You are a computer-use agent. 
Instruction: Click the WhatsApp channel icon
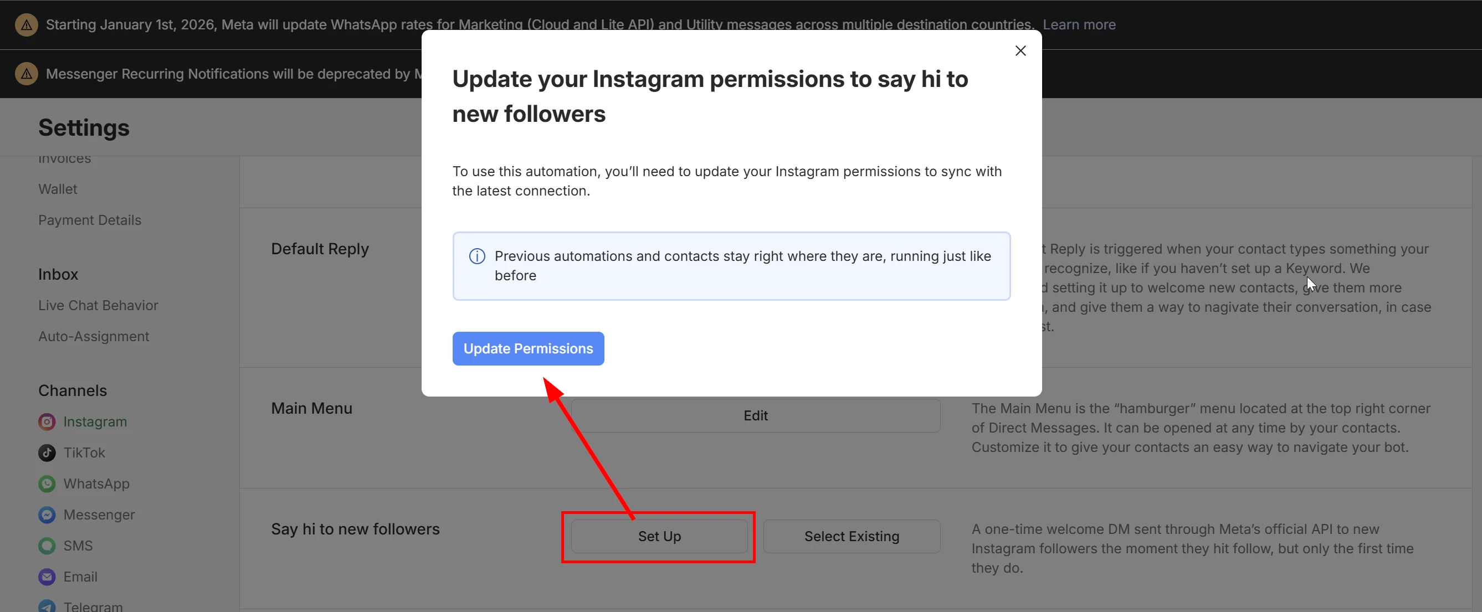pos(47,484)
